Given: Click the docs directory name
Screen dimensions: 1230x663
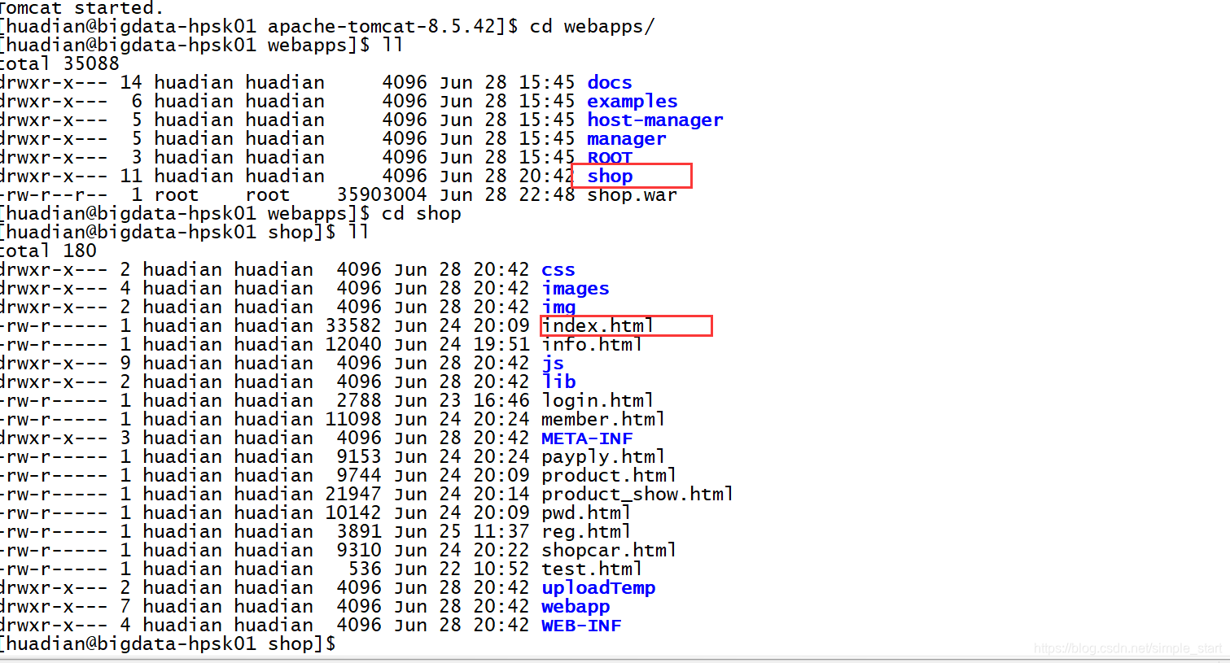Looking at the screenshot, I should pos(610,82).
